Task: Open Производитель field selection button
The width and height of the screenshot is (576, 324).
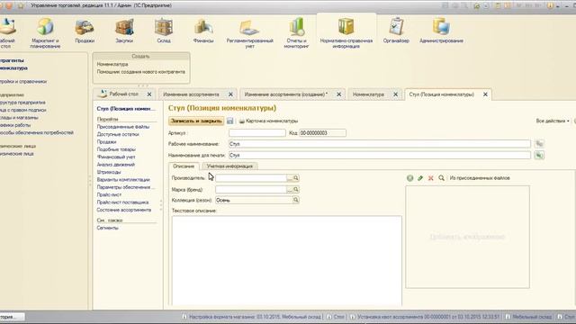Action: pos(290,178)
